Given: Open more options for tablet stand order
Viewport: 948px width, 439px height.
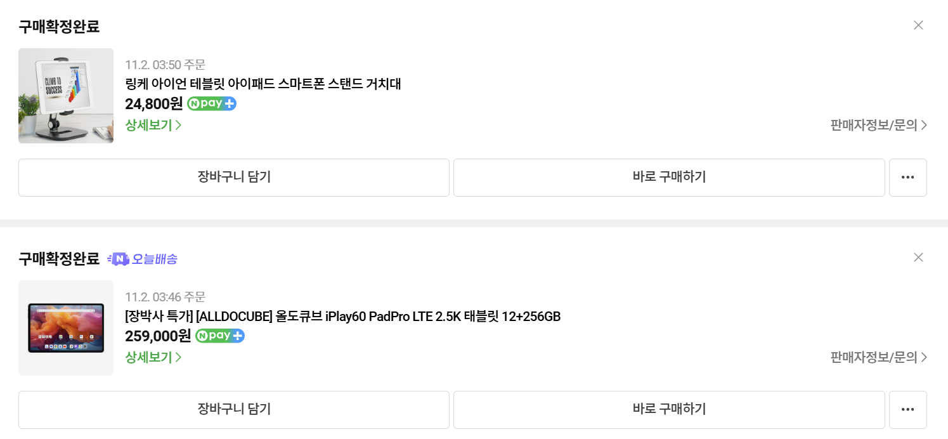Looking at the screenshot, I should (907, 178).
